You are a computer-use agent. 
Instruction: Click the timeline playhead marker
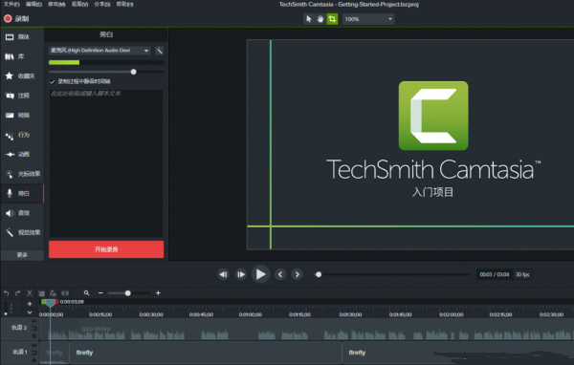click(50, 303)
